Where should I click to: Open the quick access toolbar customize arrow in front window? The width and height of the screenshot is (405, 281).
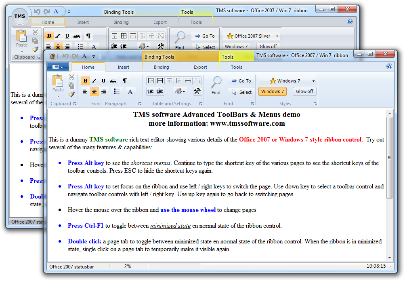[94, 56]
